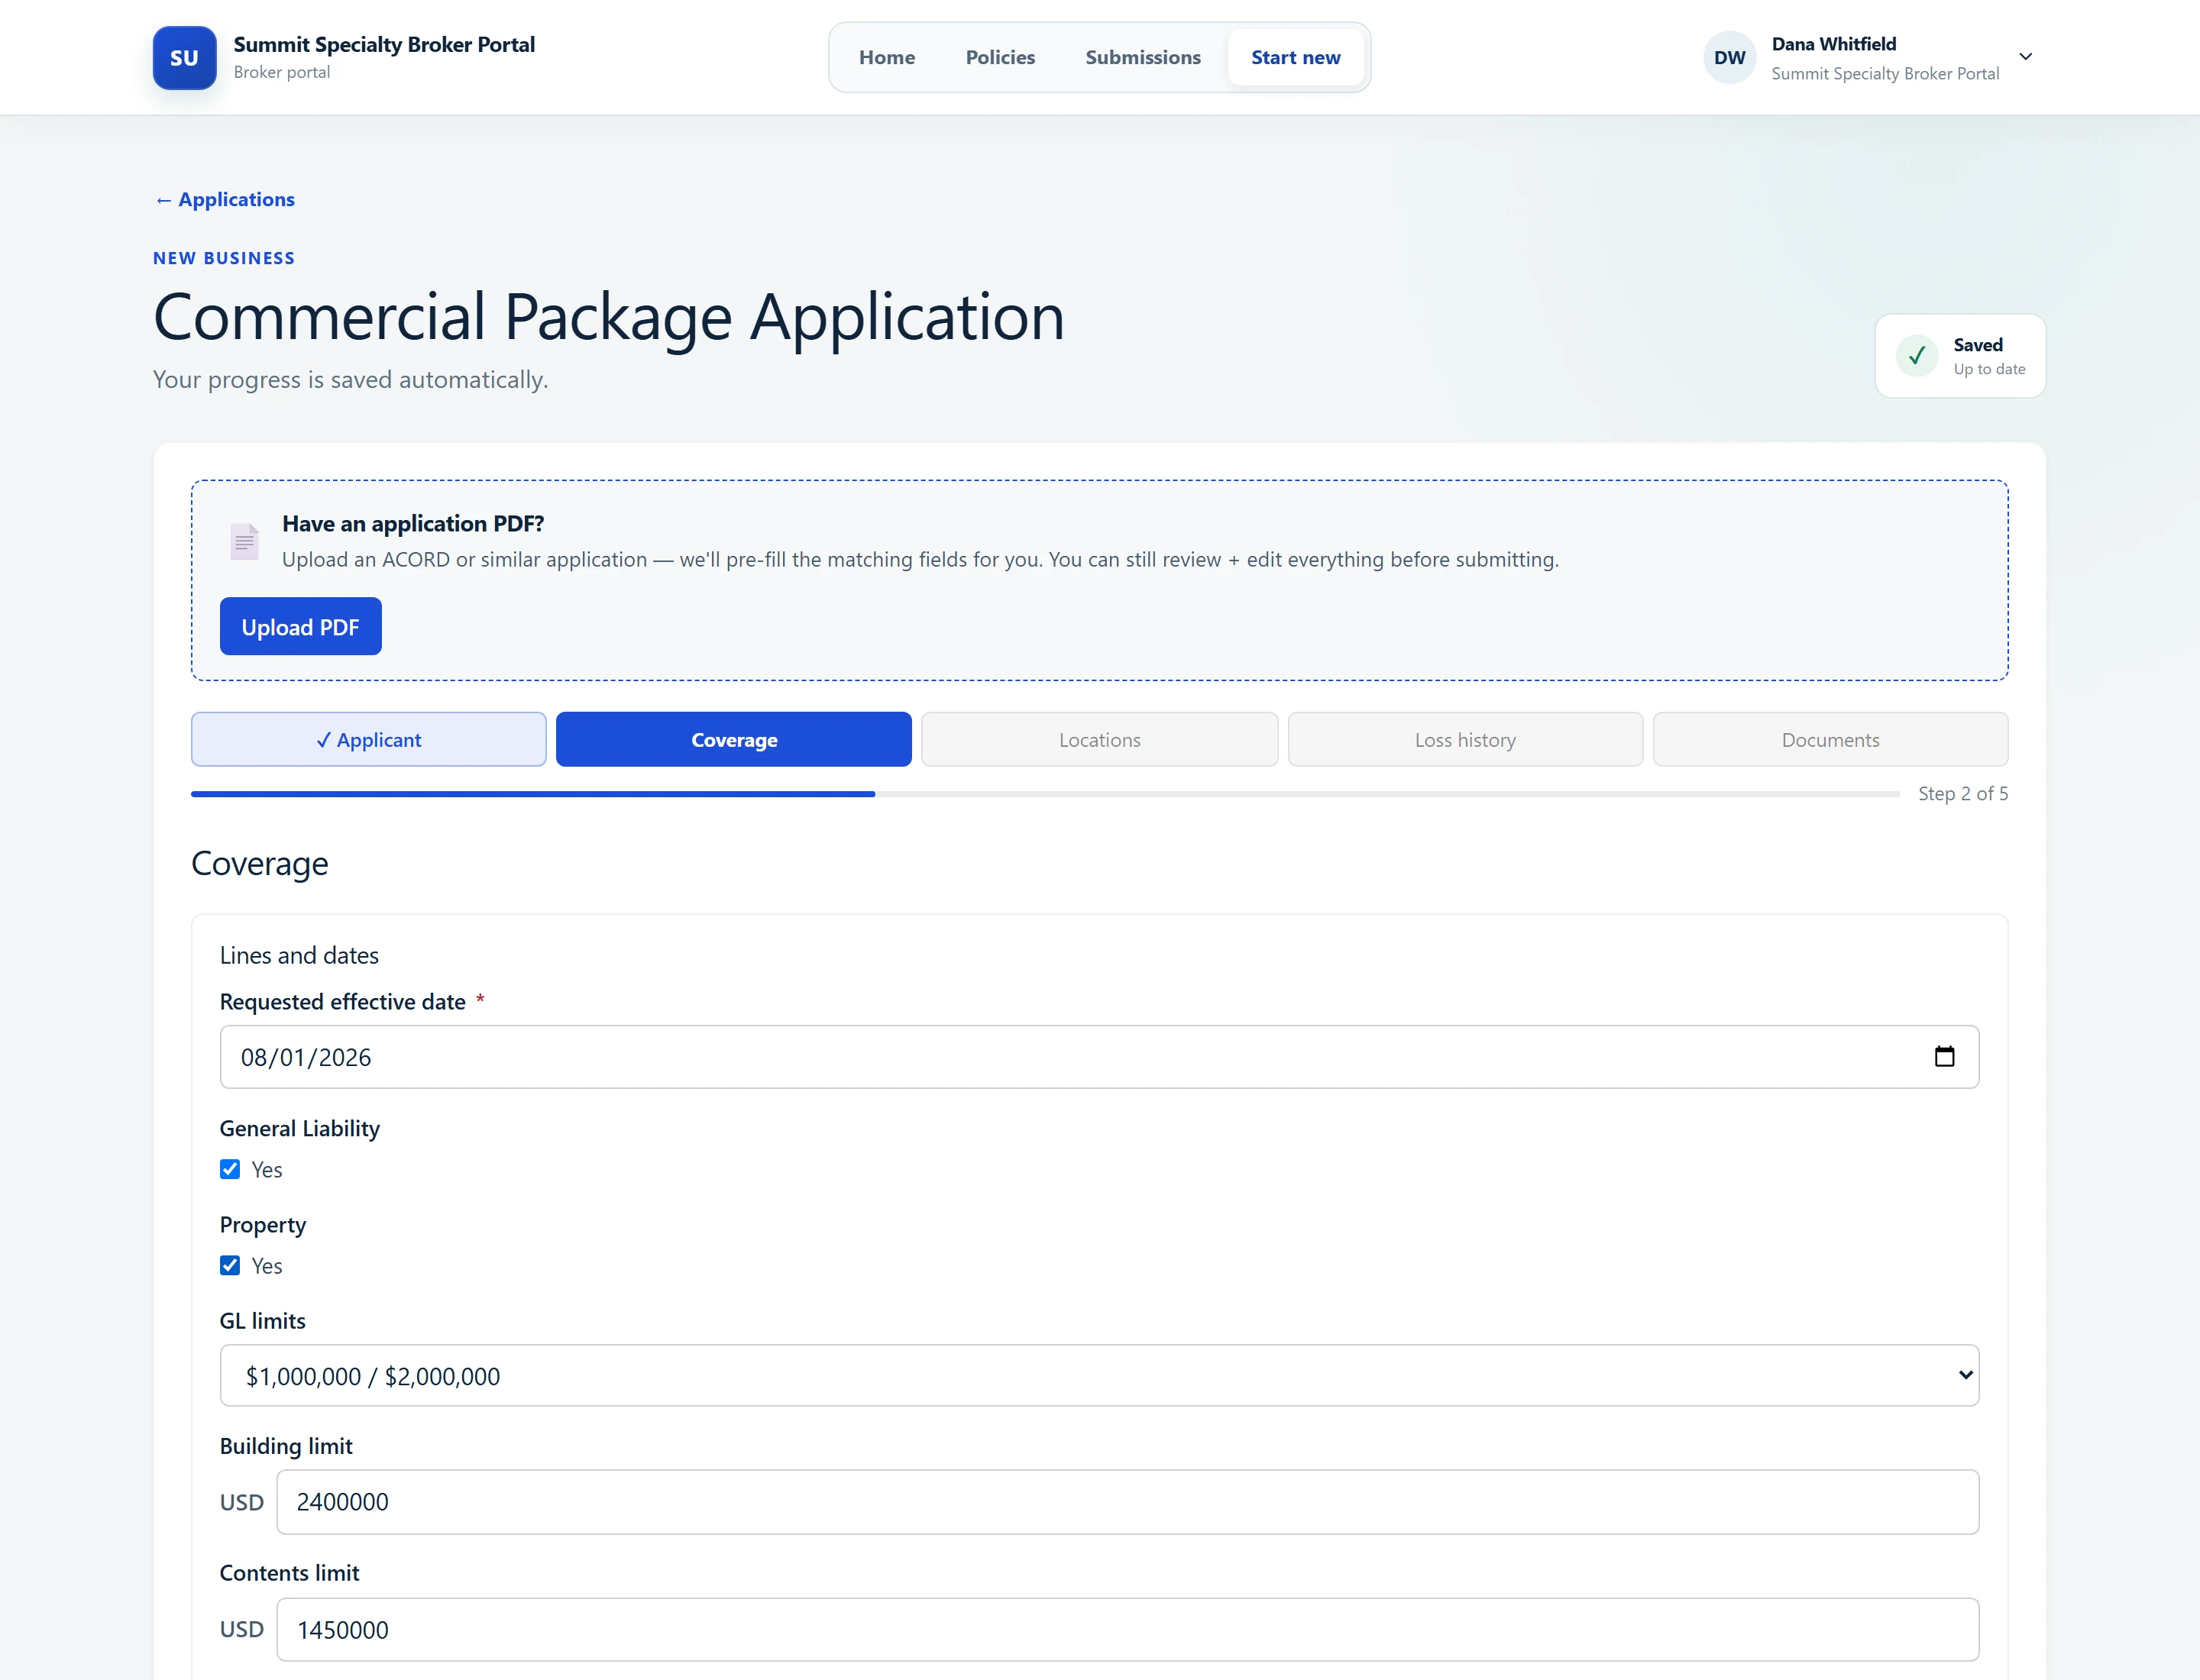Screen dimensions: 2200x1680
Task: Switch to the Locations step tab
Action: pyautogui.click(x=1099, y=740)
